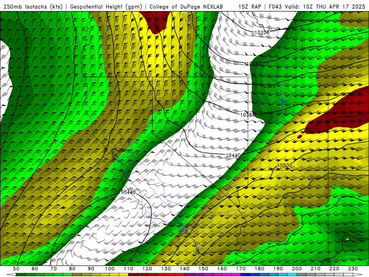369x277 pixels.
Task: Click the 150 color bar number
Action: [203, 269]
